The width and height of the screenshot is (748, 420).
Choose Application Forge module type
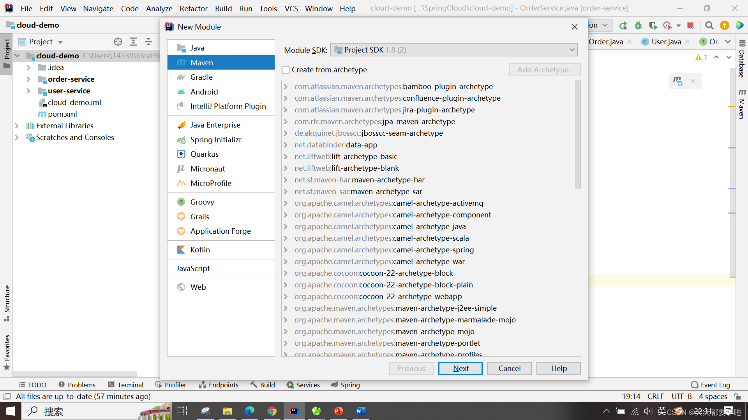221,231
